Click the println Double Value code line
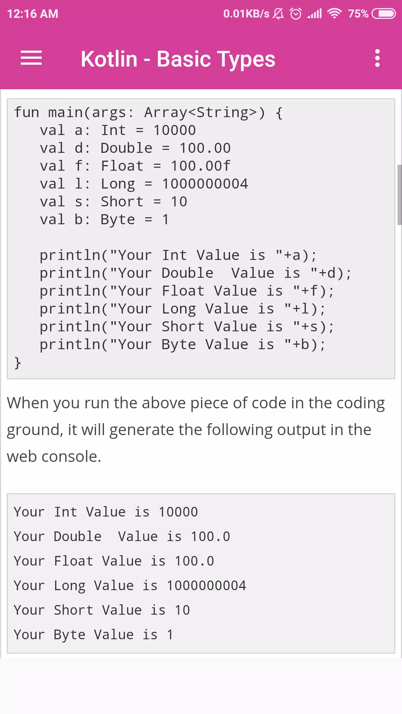Screen dimensions: 402x714 pyautogui.click(x=195, y=273)
